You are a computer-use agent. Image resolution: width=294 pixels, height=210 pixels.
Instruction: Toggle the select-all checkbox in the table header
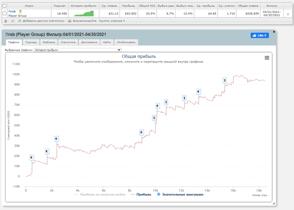[x=5, y=6]
